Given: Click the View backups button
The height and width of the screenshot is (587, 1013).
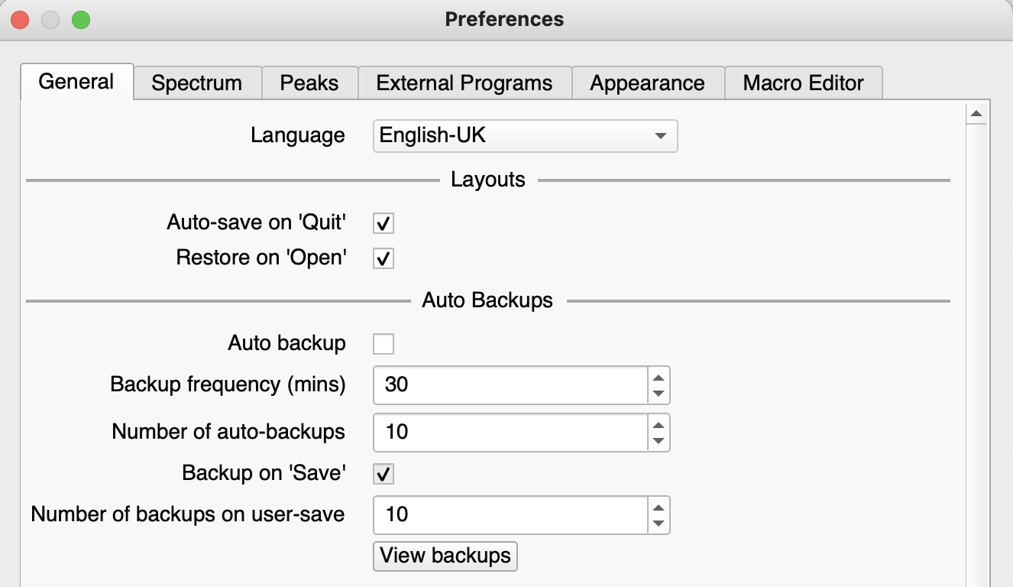Looking at the screenshot, I should tap(445, 556).
